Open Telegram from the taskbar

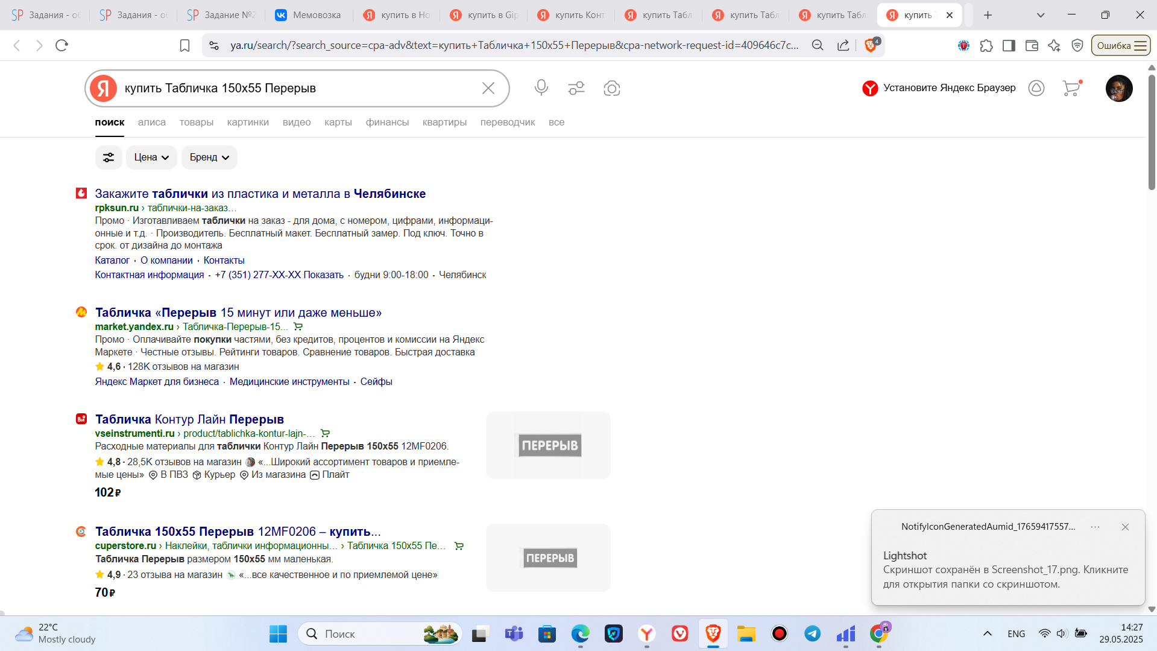click(813, 634)
